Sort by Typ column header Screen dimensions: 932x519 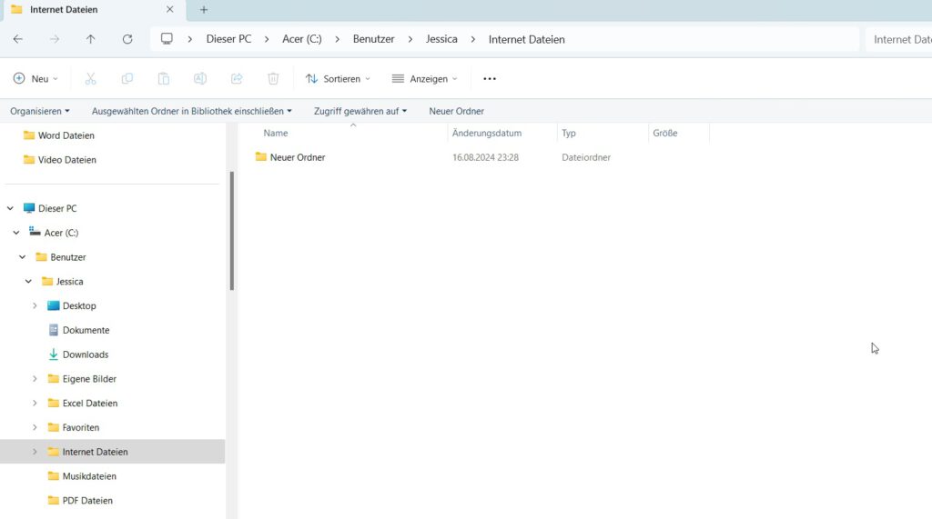coord(569,133)
